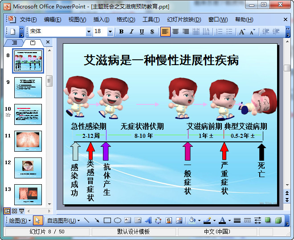Image resolution: width=294 pixels, height=240 pixels.
Task: Select the Line drawing tool
Action: point(86,220)
